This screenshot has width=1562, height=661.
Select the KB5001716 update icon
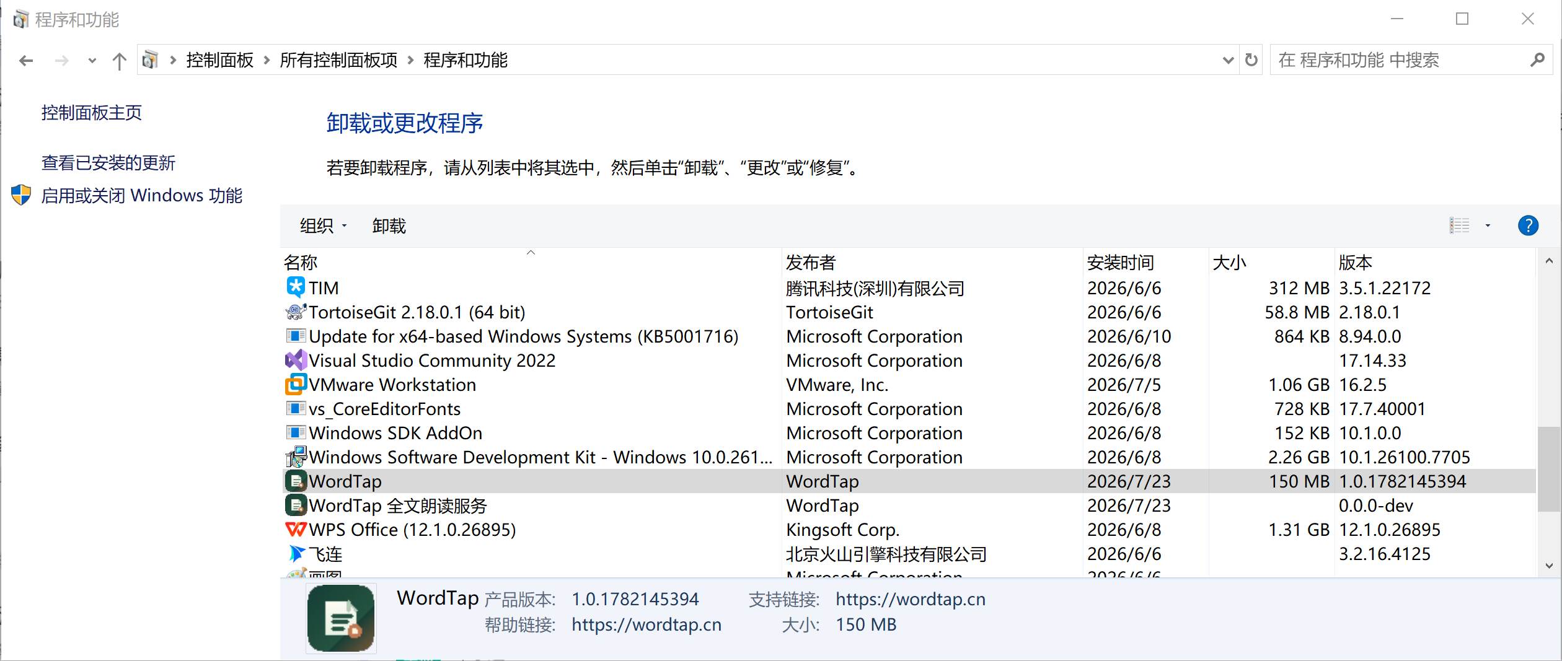(296, 336)
